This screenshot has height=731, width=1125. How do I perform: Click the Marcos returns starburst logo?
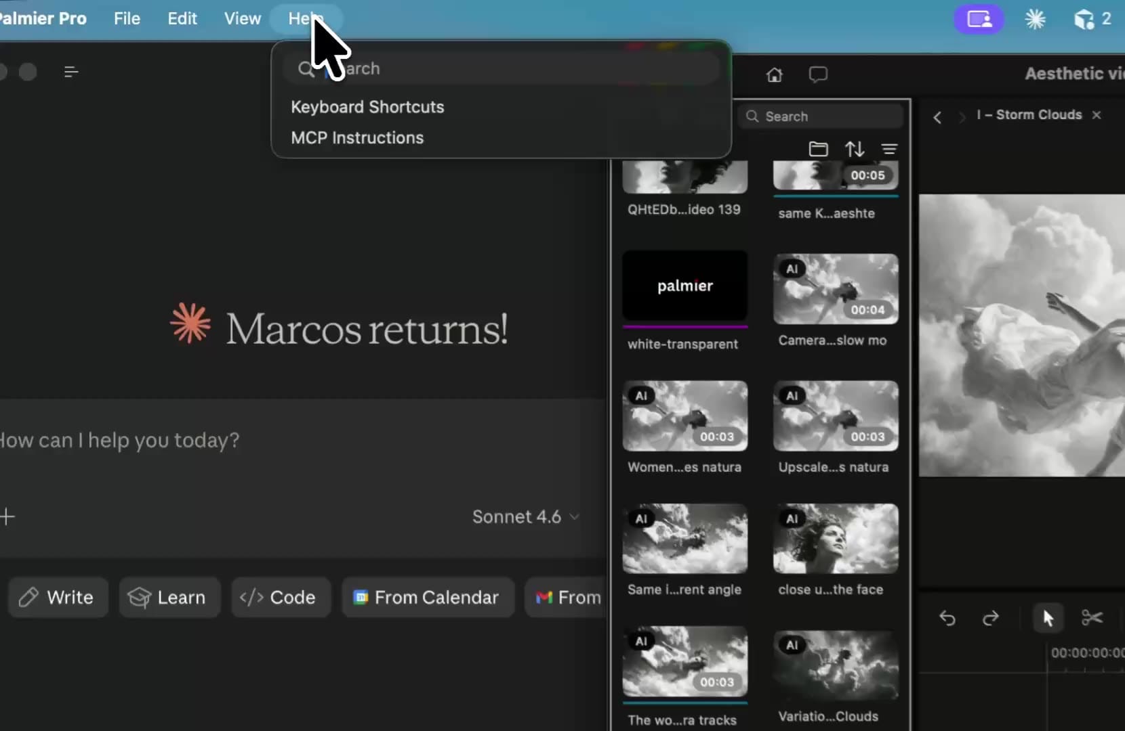tap(190, 323)
